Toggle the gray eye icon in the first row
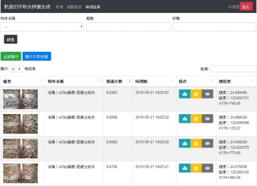This screenshot has width=257, height=186. point(208,94)
